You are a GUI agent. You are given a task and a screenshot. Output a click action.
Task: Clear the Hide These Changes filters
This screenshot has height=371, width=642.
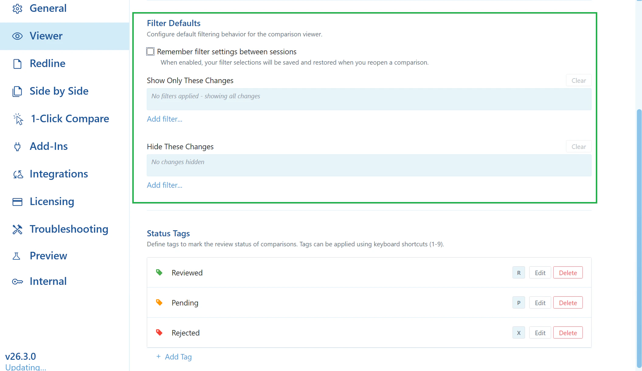pos(578,146)
